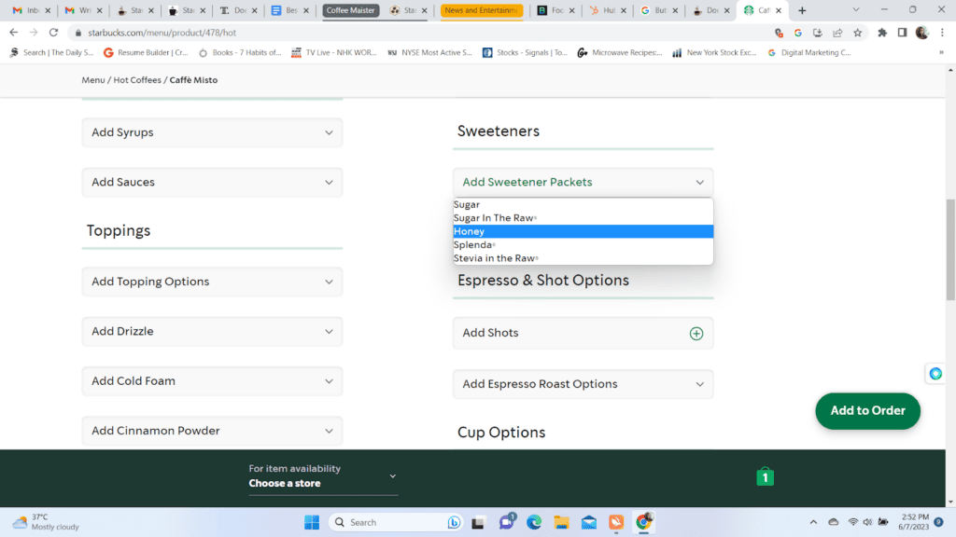
Task: Click the Add to Order button
Action: [x=867, y=411]
